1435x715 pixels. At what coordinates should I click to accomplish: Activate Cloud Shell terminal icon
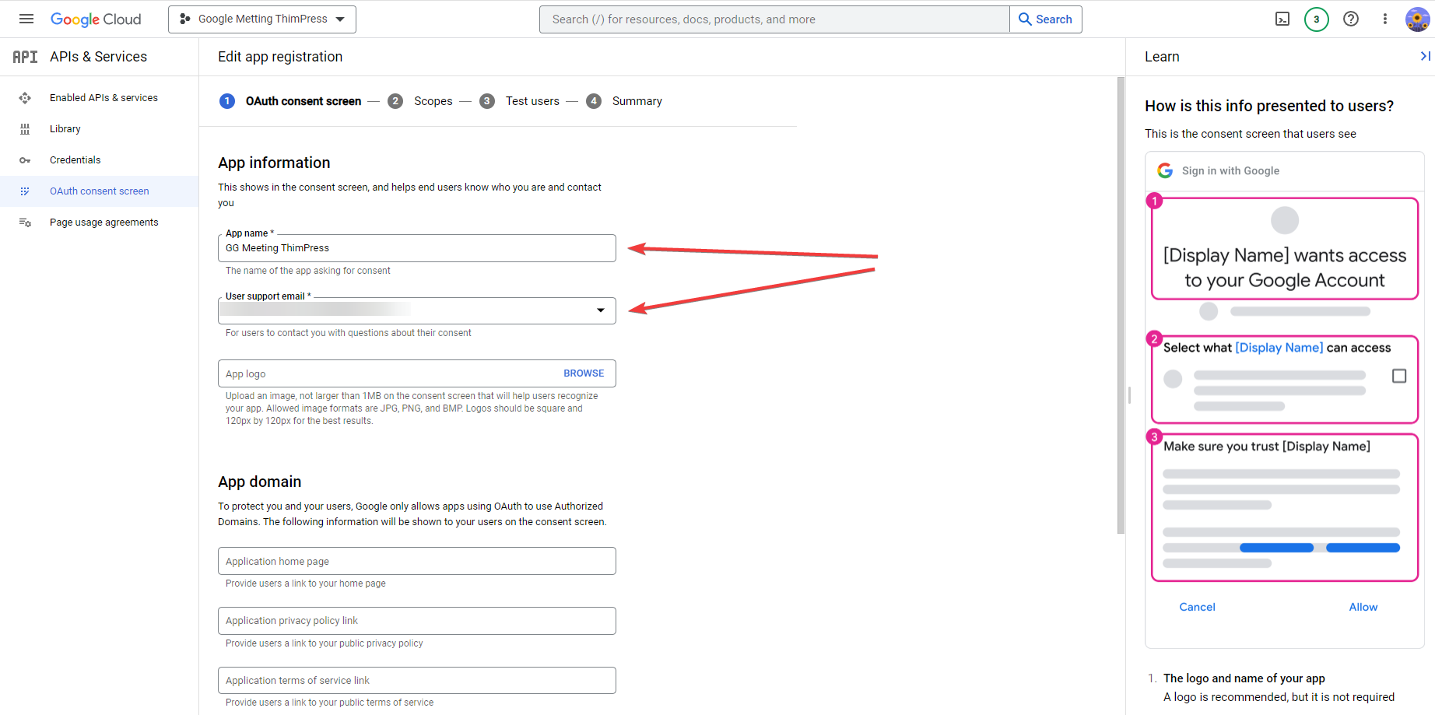pos(1282,19)
